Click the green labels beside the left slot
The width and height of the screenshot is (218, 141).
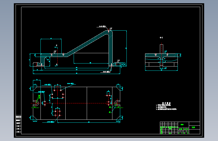(39, 97)
